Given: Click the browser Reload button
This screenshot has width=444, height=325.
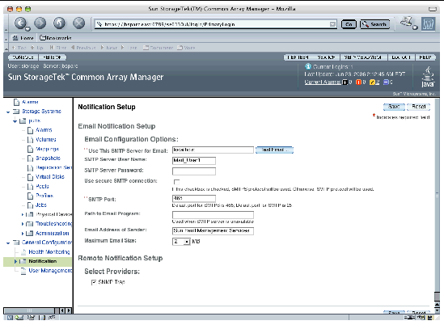Looking at the screenshot, I should [60, 23].
